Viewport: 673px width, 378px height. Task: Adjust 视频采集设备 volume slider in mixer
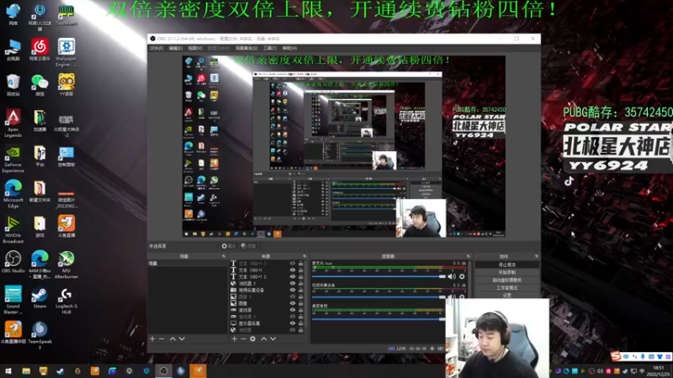click(379, 297)
